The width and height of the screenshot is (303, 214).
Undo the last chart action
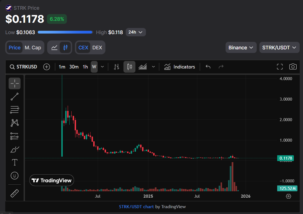point(208,67)
